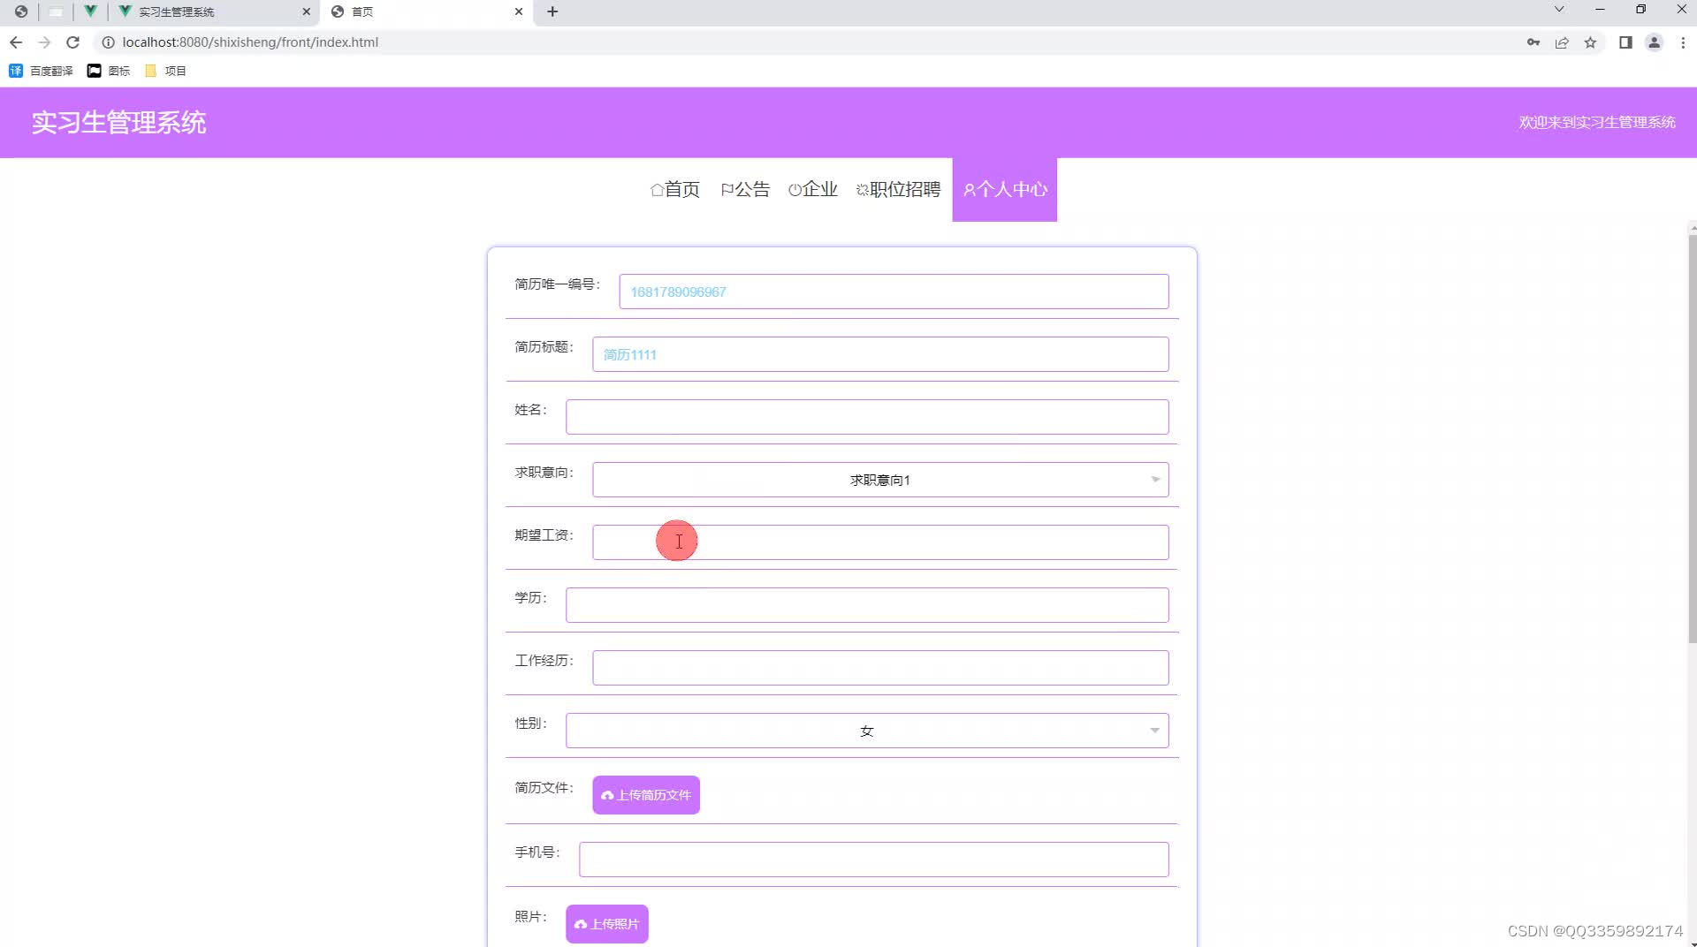Viewport: 1697px width, 947px height.
Task: Open 个人中心 navigation item
Action: click(x=1005, y=189)
